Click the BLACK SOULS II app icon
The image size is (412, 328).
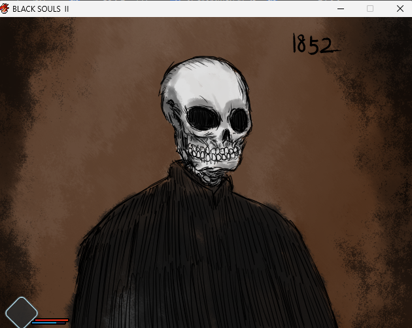click(x=5, y=9)
